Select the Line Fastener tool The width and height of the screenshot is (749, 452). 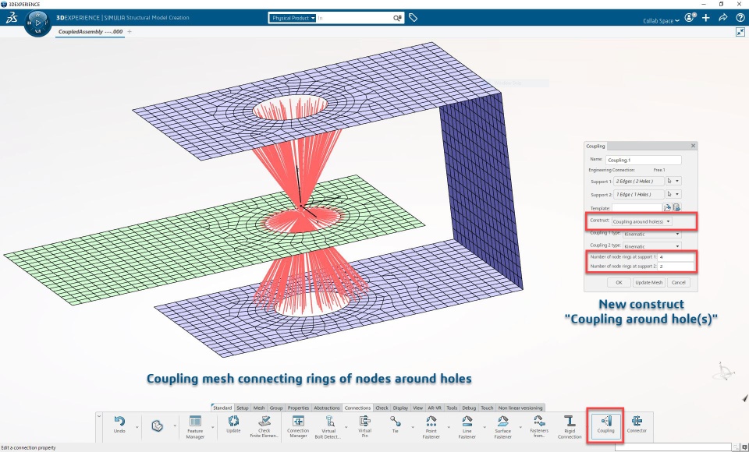(x=467, y=427)
